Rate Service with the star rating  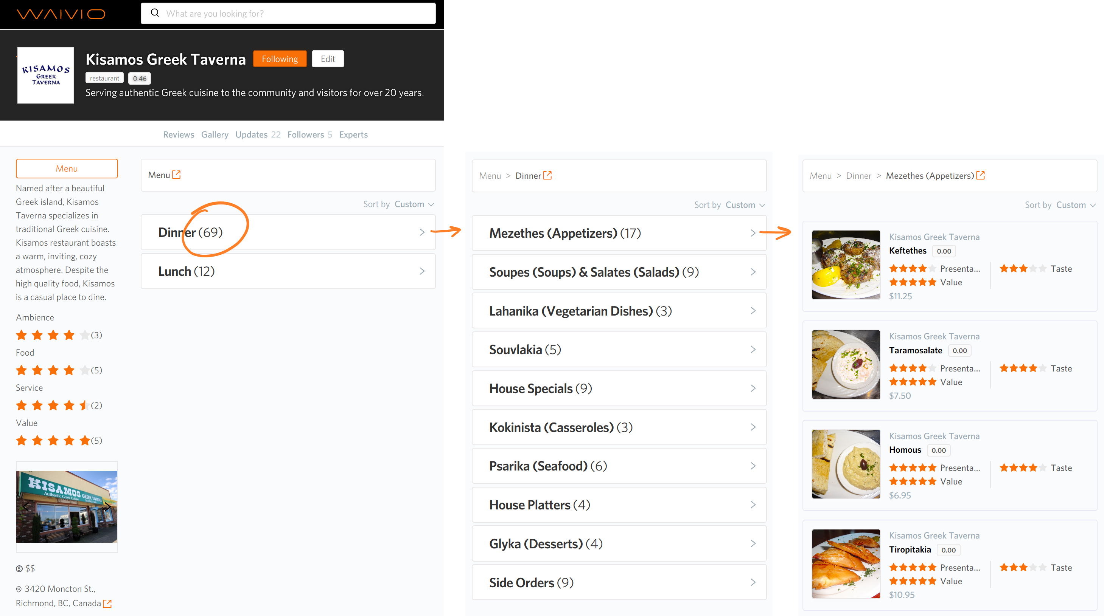(53, 406)
